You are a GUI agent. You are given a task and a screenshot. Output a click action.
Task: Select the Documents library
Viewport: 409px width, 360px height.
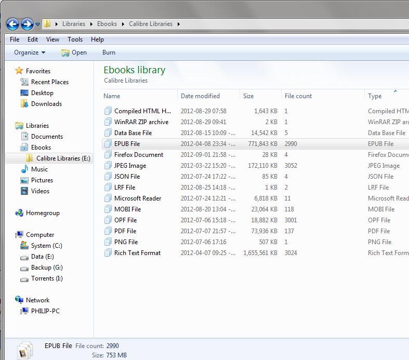(47, 136)
